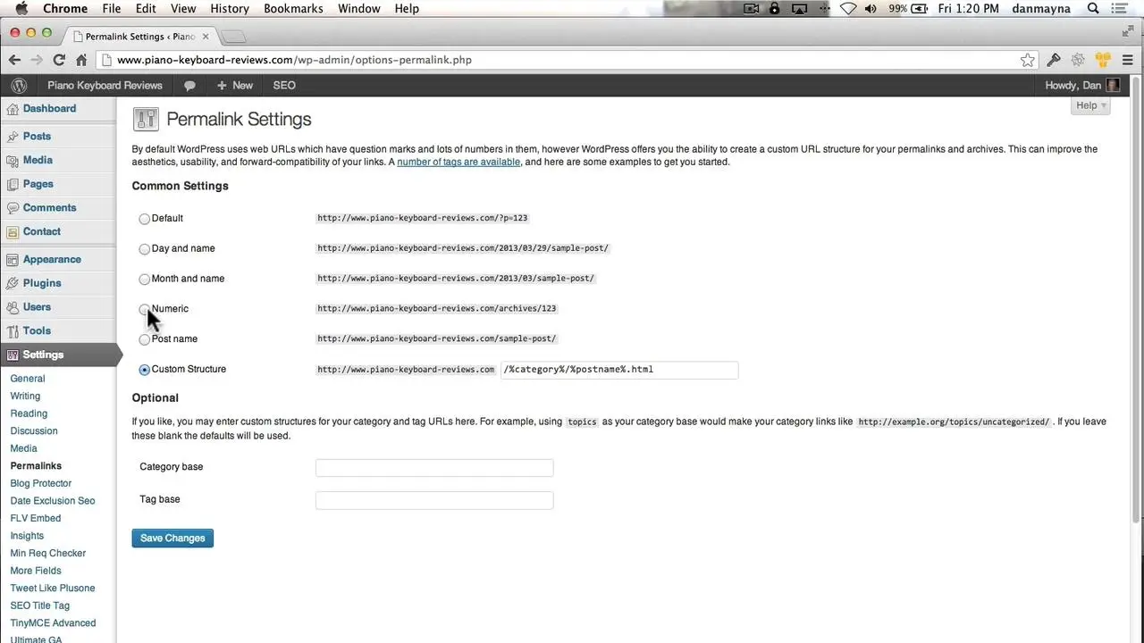
Task: Select the Day and name radio button
Action: pos(145,249)
